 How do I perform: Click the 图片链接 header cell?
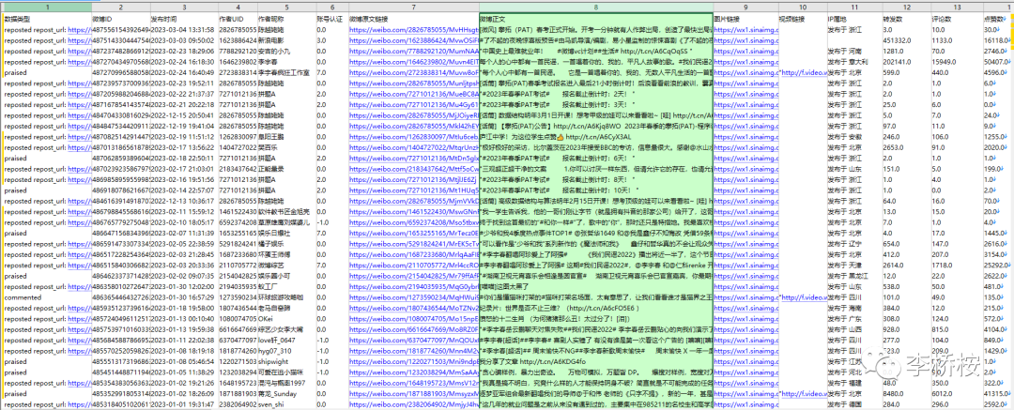745,20
